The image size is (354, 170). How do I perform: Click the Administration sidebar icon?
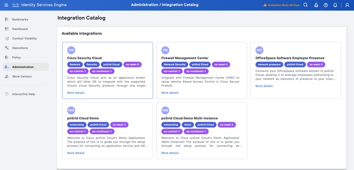pos(7,67)
